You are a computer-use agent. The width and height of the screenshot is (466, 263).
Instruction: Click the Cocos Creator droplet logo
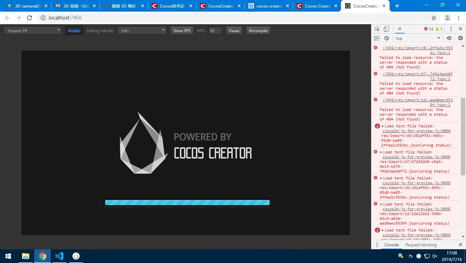pos(144,143)
